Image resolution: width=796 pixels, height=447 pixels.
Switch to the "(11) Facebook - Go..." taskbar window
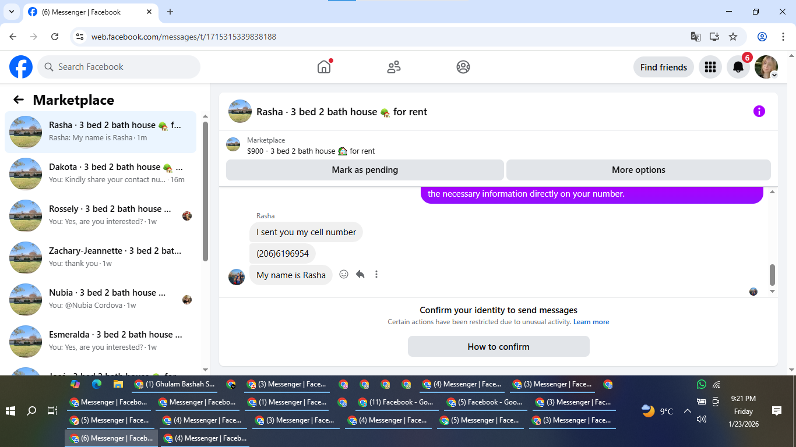396,402
